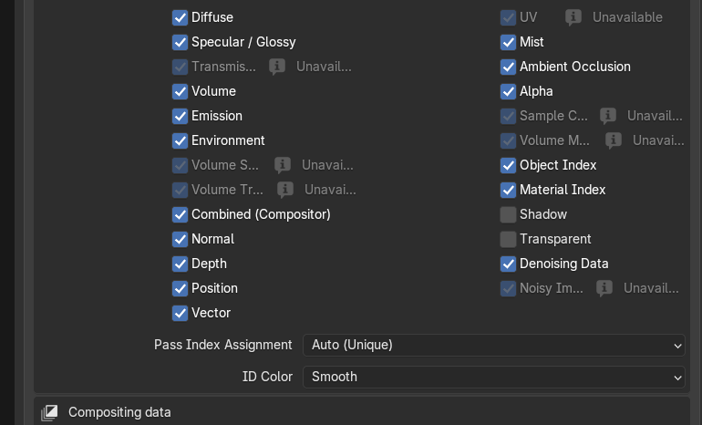Image resolution: width=702 pixels, height=425 pixels.
Task: Click the disabled UV checkbox
Action: click(508, 17)
